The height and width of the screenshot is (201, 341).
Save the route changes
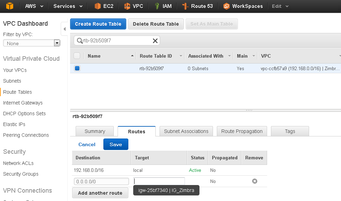click(x=116, y=144)
